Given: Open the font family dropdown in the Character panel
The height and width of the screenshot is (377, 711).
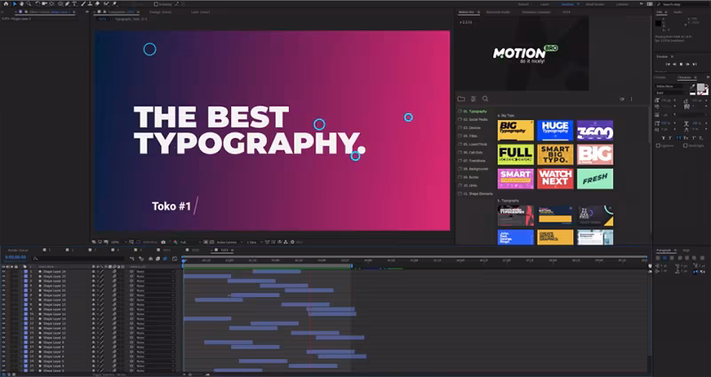Looking at the screenshot, I should click(x=670, y=86).
